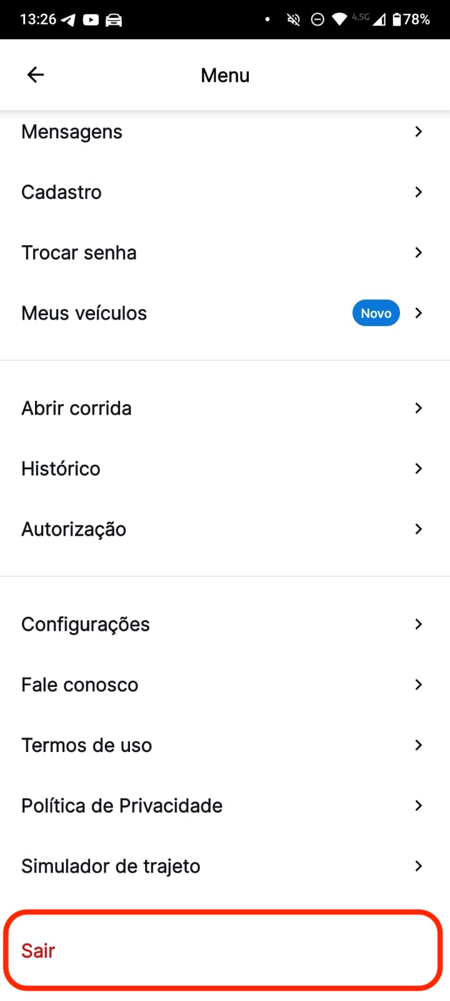Launch Simulador de trajeto

click(x=111, y=866)
